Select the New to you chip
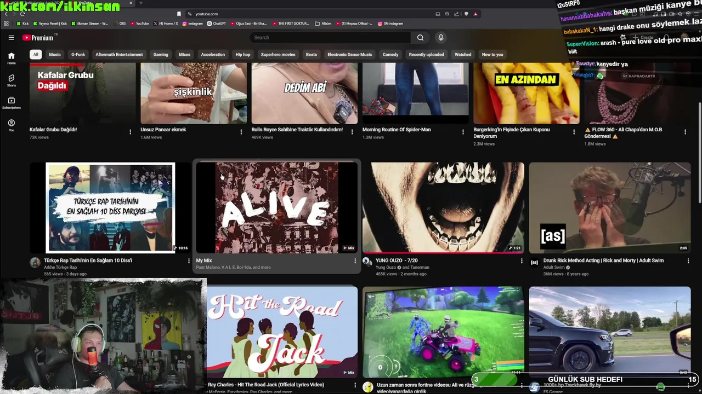Viewport: 702px width, 394px height. click(492, 55)
